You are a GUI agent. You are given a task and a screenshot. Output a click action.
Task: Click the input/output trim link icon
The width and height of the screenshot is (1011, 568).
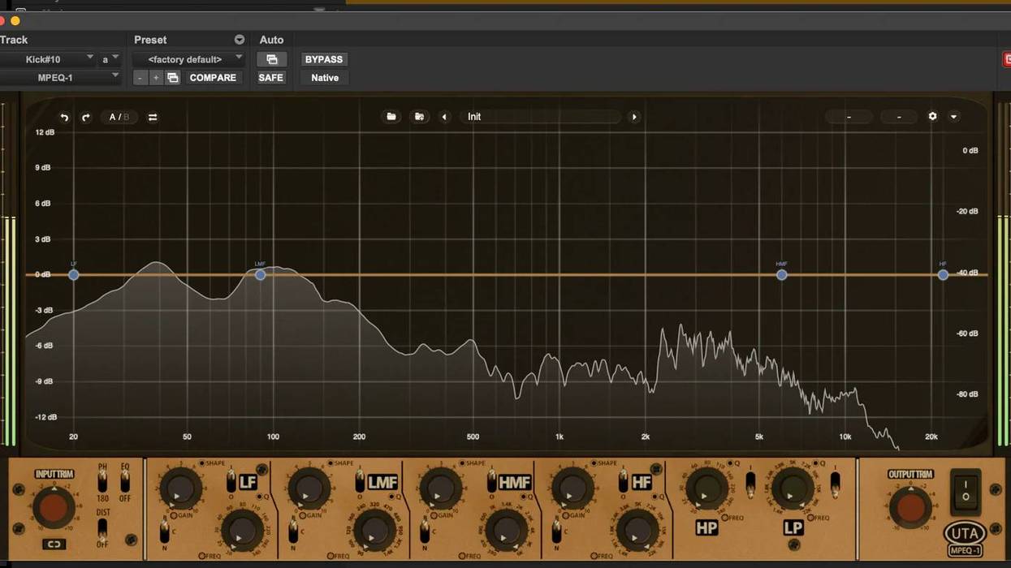(54, 544)
